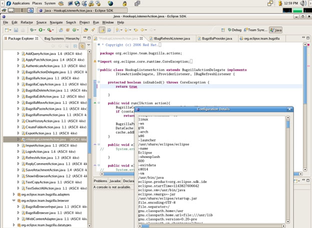
Task: Click the Fedora logo panel icon
Action: coord(8,3)
